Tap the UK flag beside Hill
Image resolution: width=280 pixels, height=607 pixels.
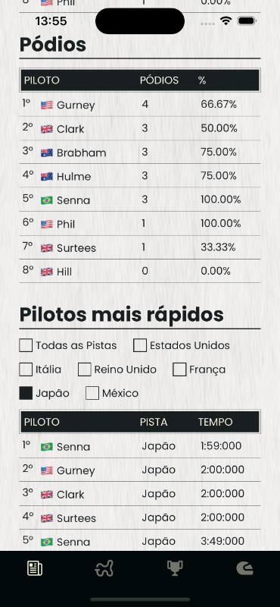click(x=47, y=272)
